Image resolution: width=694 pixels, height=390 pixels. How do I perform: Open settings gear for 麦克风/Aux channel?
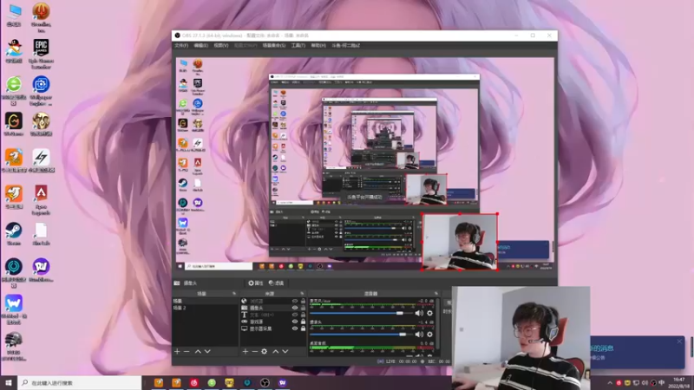[x=429, y=313]
